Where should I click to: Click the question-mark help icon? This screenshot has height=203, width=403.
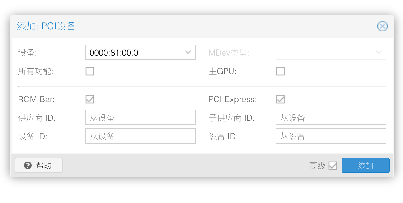28,165
